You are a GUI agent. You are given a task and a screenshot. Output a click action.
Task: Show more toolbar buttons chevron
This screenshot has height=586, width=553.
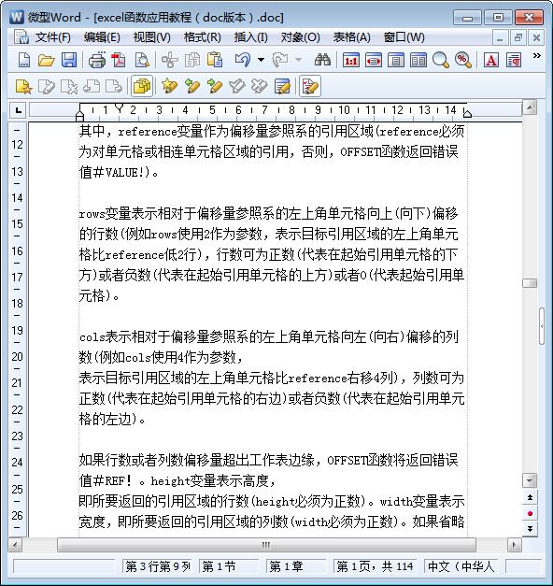tap(536, 56)
